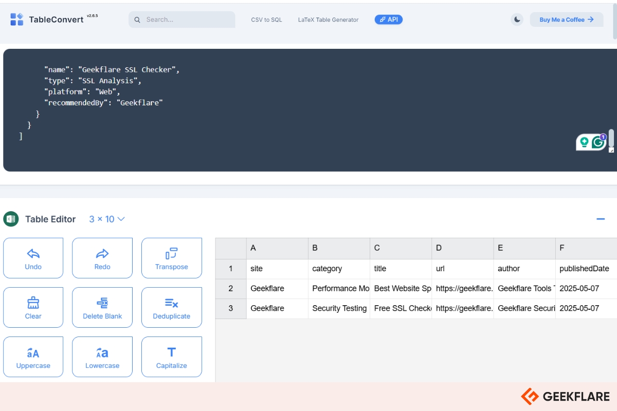Image resolution: width=617 pixels, height=411 pixels.
Task: Select row 1 header
Action: (x=231, y=269)
